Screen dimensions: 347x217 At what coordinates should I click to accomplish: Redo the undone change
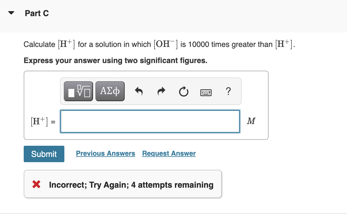point(161,91)
